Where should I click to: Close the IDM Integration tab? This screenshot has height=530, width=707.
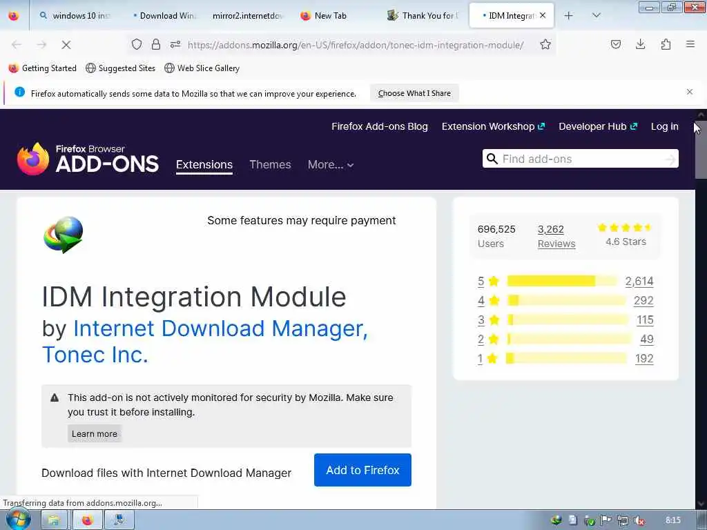(543, 15)
